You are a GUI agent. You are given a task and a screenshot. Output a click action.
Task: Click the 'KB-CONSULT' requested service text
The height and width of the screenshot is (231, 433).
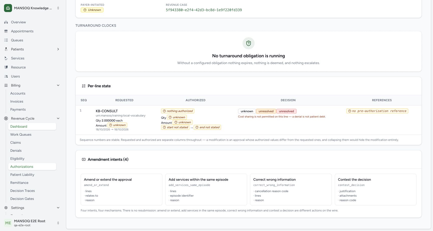107,111
